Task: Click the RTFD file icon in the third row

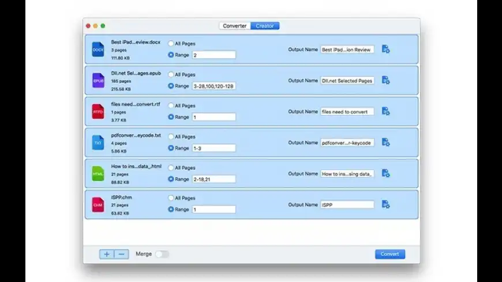Action: [x=98, y=112]
